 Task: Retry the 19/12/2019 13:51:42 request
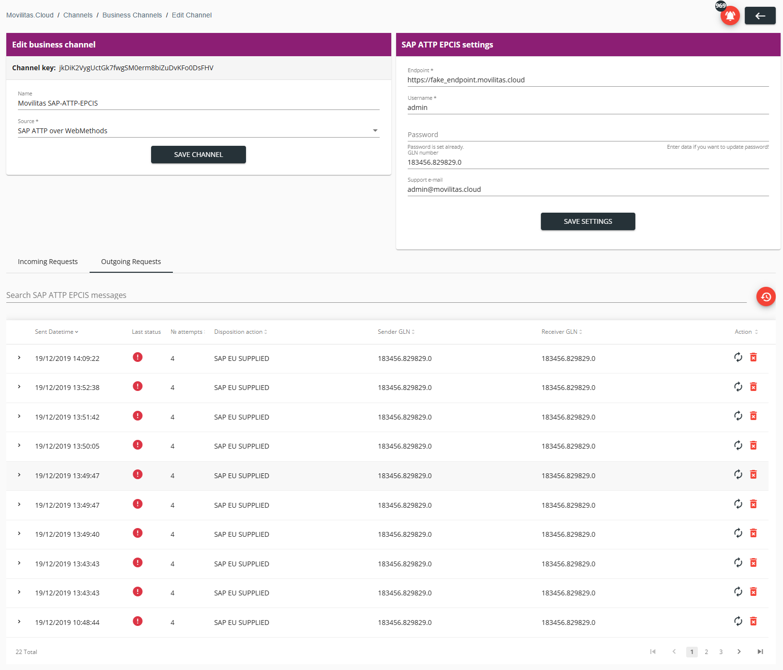pos(738,416)
